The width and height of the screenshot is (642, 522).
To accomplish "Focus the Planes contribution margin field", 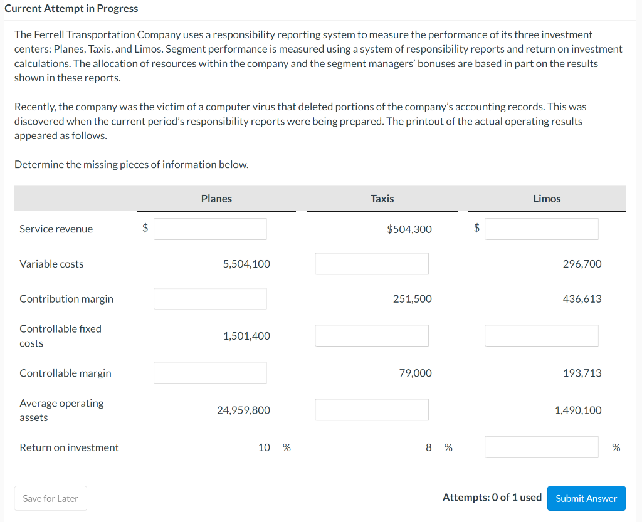I will click(x=210, y=298).
